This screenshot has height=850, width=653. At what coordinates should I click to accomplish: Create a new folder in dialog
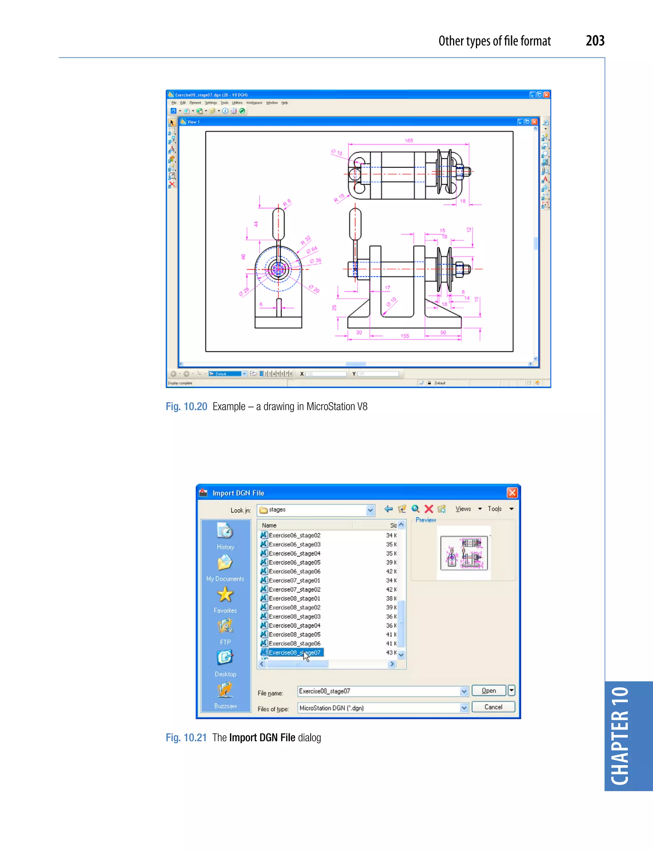pos(442,509)
